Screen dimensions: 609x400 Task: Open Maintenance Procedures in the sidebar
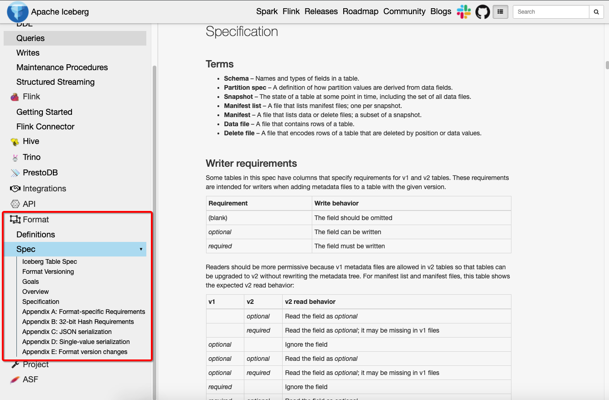click(x=62, y=67)
